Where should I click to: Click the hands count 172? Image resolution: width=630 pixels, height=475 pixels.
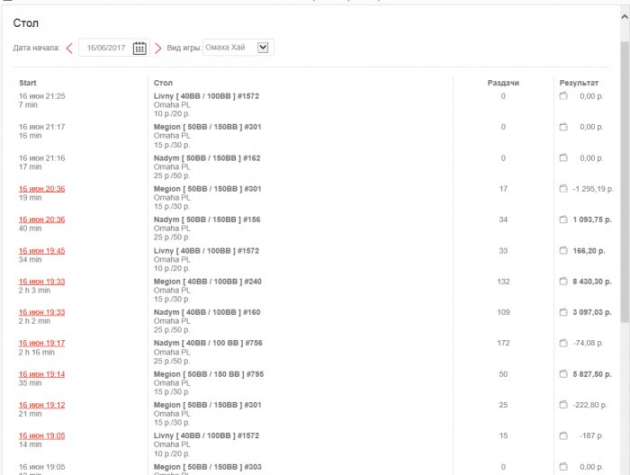[503, 344]
